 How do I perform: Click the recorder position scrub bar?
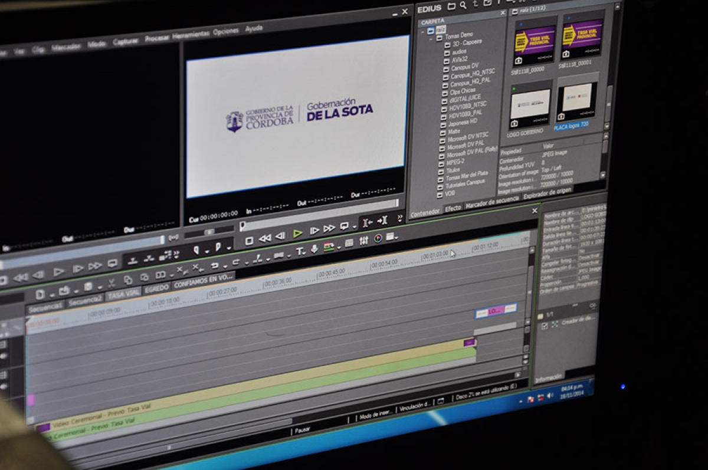click(319, 216)
